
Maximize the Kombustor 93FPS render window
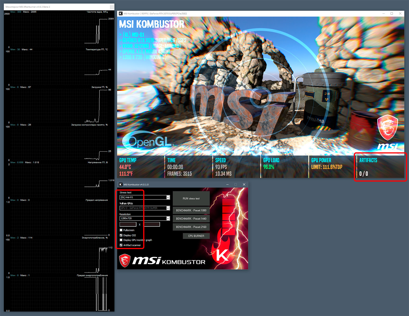pyautogui.click(x=392, y=13)
